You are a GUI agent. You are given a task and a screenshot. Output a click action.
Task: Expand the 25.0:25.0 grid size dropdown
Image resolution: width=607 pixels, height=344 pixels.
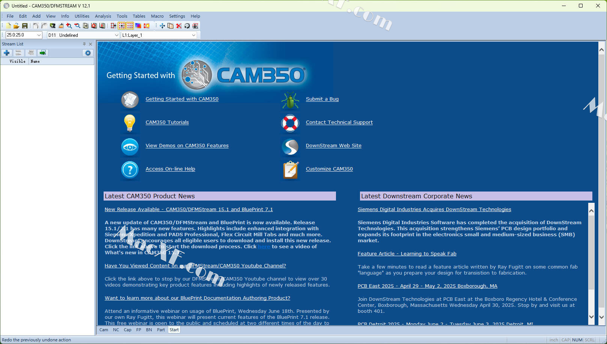39,35
